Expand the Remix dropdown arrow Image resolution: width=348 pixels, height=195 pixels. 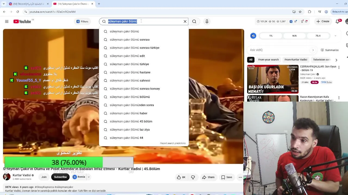[x=89, y=177]
